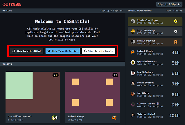
Task: Open UpgradedAccount leaderboard name
Action: [x=147, y=61]
